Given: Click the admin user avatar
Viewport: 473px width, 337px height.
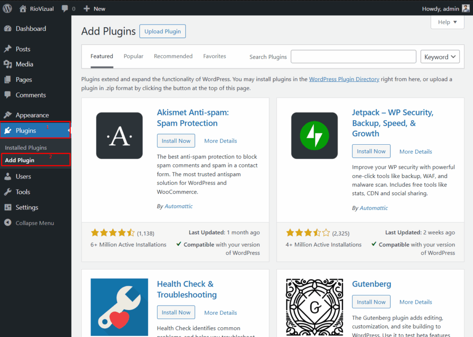Looking at the screenshot, I should point(466,8).
